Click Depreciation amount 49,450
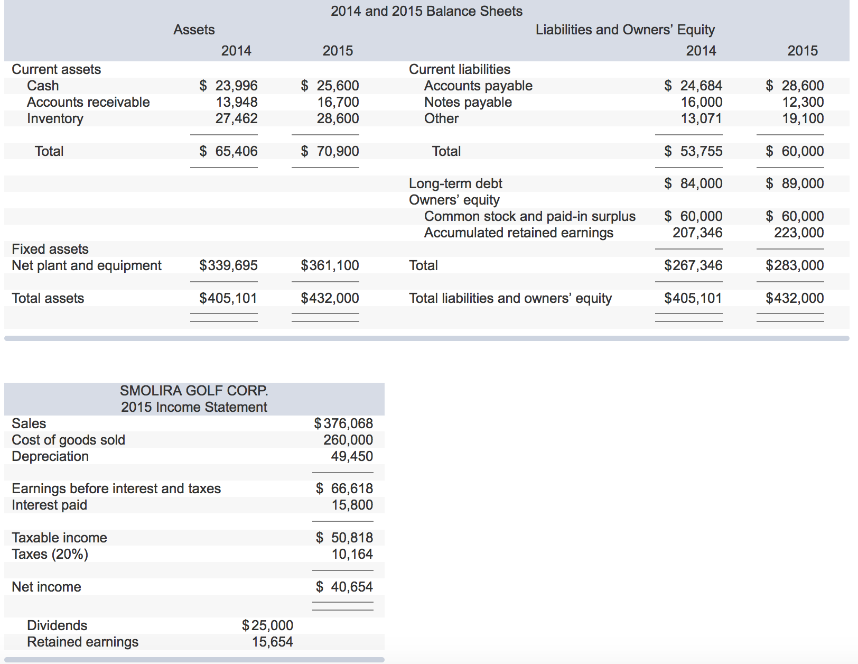Viewport: 858px width, 664px height. pos(352,456)
